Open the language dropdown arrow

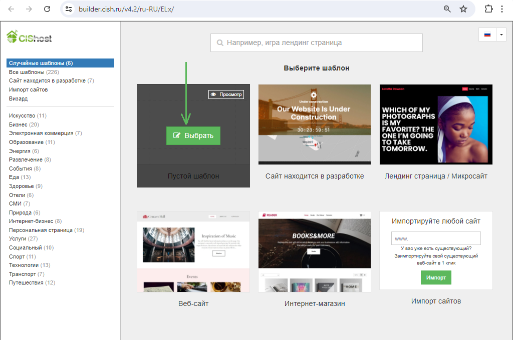501,35
